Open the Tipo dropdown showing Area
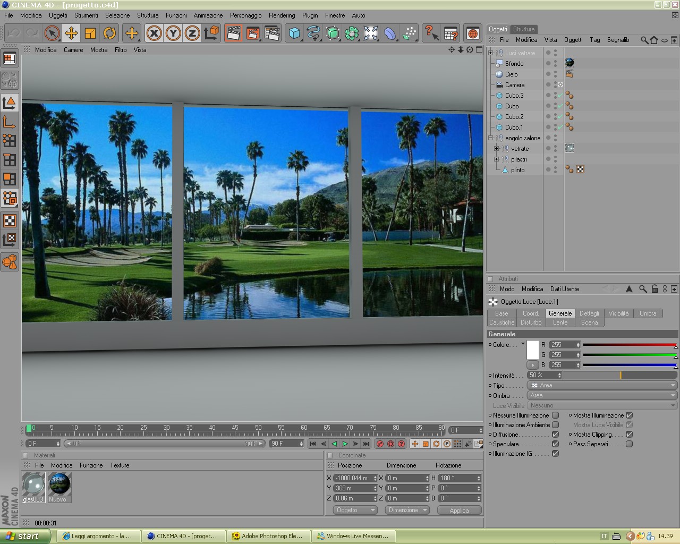The image size is (680, 544). (602, 385)
